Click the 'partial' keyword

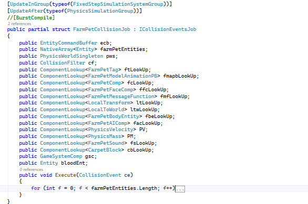click(x=38, y=29)
